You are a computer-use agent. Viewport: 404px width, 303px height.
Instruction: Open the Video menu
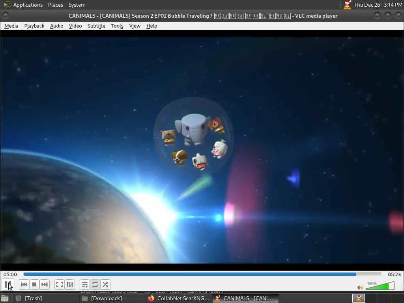tap(75, 26)
